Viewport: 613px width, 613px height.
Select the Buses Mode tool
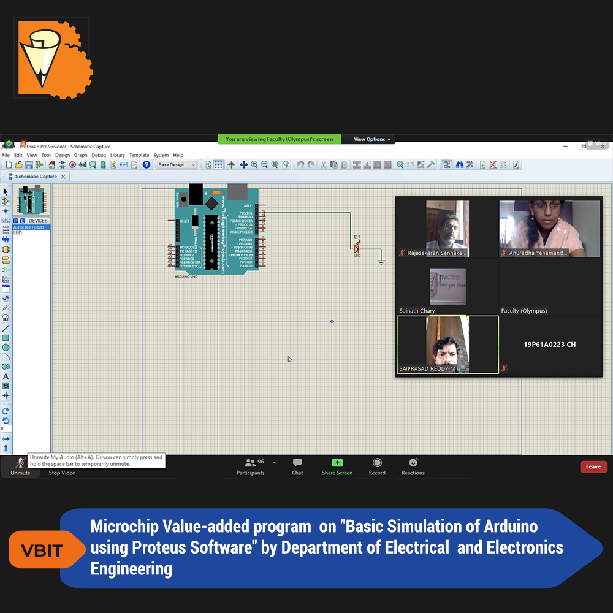[x=6, y=239]
